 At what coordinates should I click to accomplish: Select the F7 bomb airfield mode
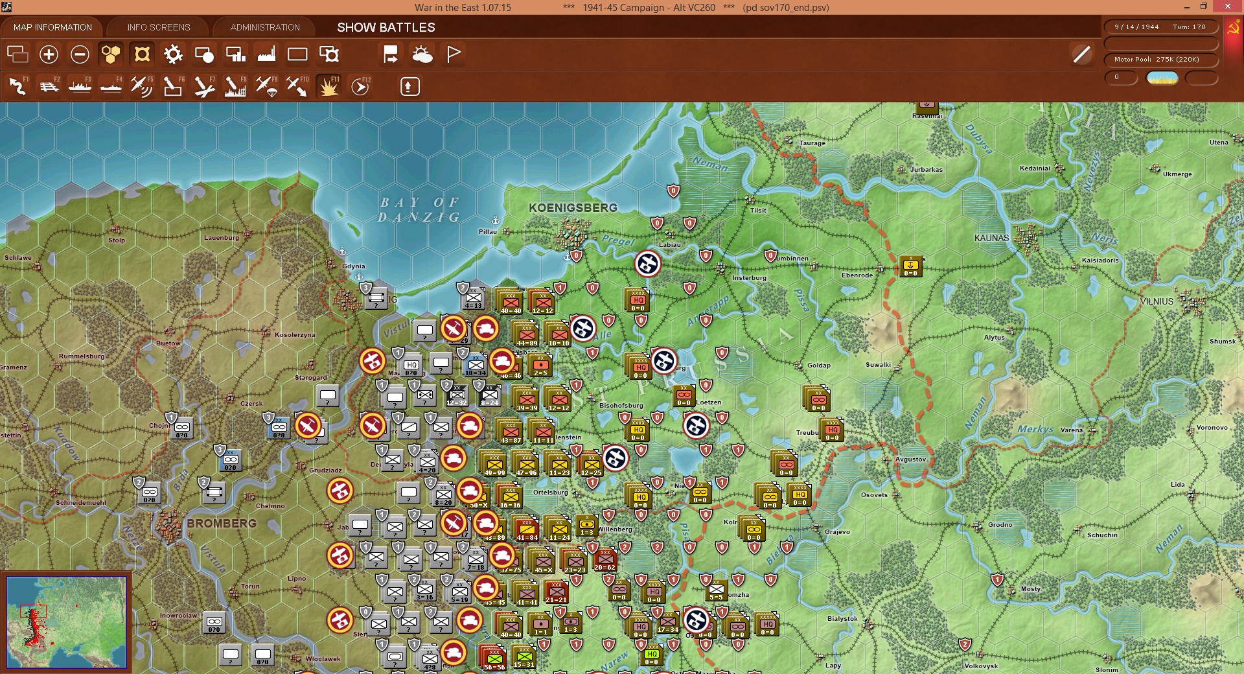click(x=204, y=86)
